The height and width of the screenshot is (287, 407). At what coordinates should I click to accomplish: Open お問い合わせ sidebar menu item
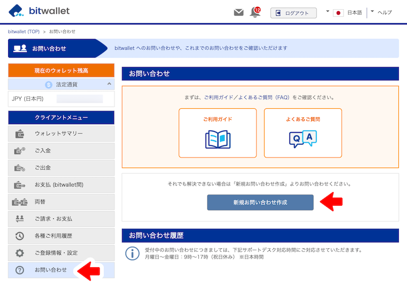point(61,270)
